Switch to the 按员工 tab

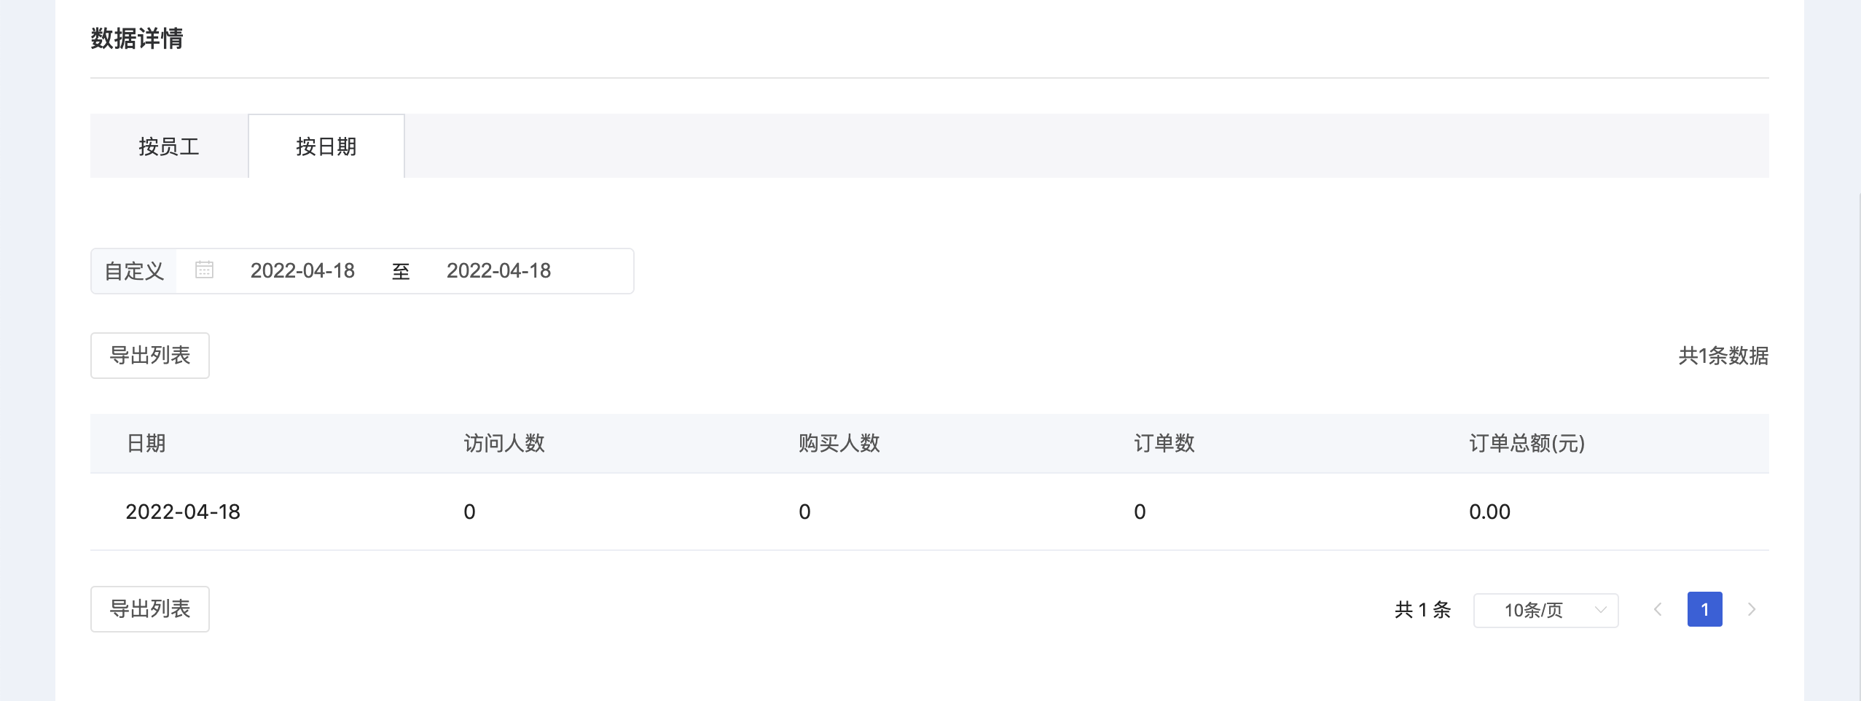169,146
